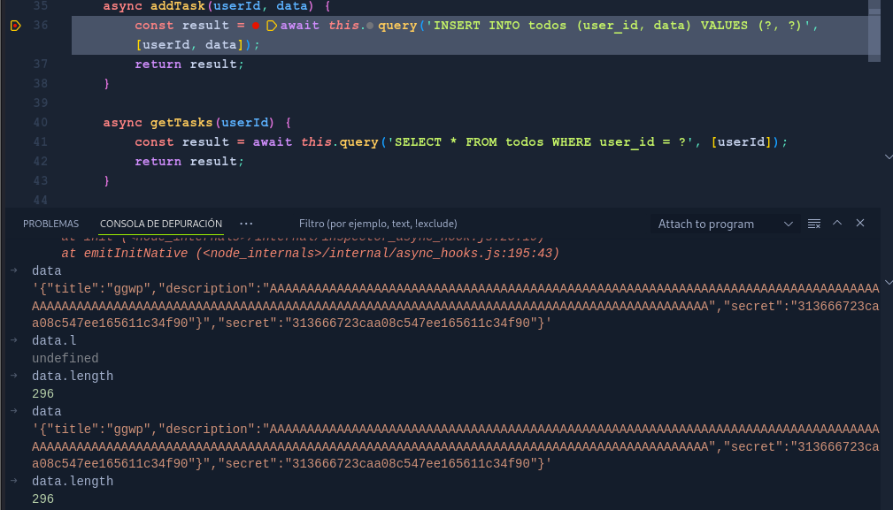Select the CONSOLA DE DEPURACIÓN tab
This screenshot has width=893, height=510.
[160, 224]
